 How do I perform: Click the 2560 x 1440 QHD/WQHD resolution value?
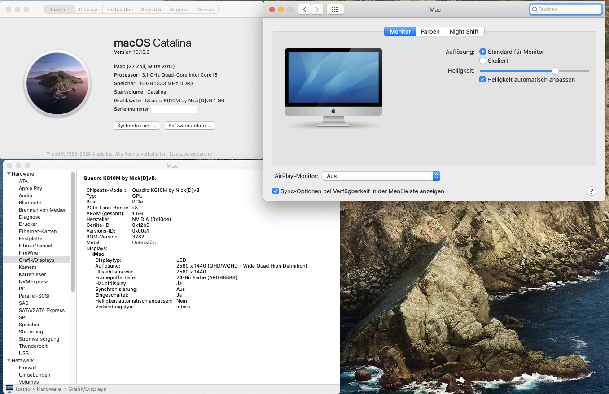click(x=241, y=266)
